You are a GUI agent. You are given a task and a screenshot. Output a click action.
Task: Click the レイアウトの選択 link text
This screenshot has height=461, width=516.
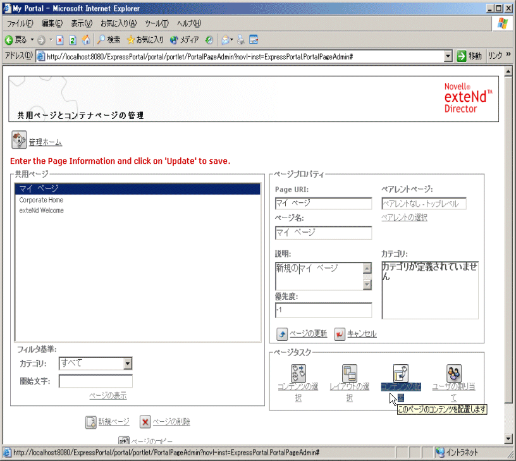[350, 392]
